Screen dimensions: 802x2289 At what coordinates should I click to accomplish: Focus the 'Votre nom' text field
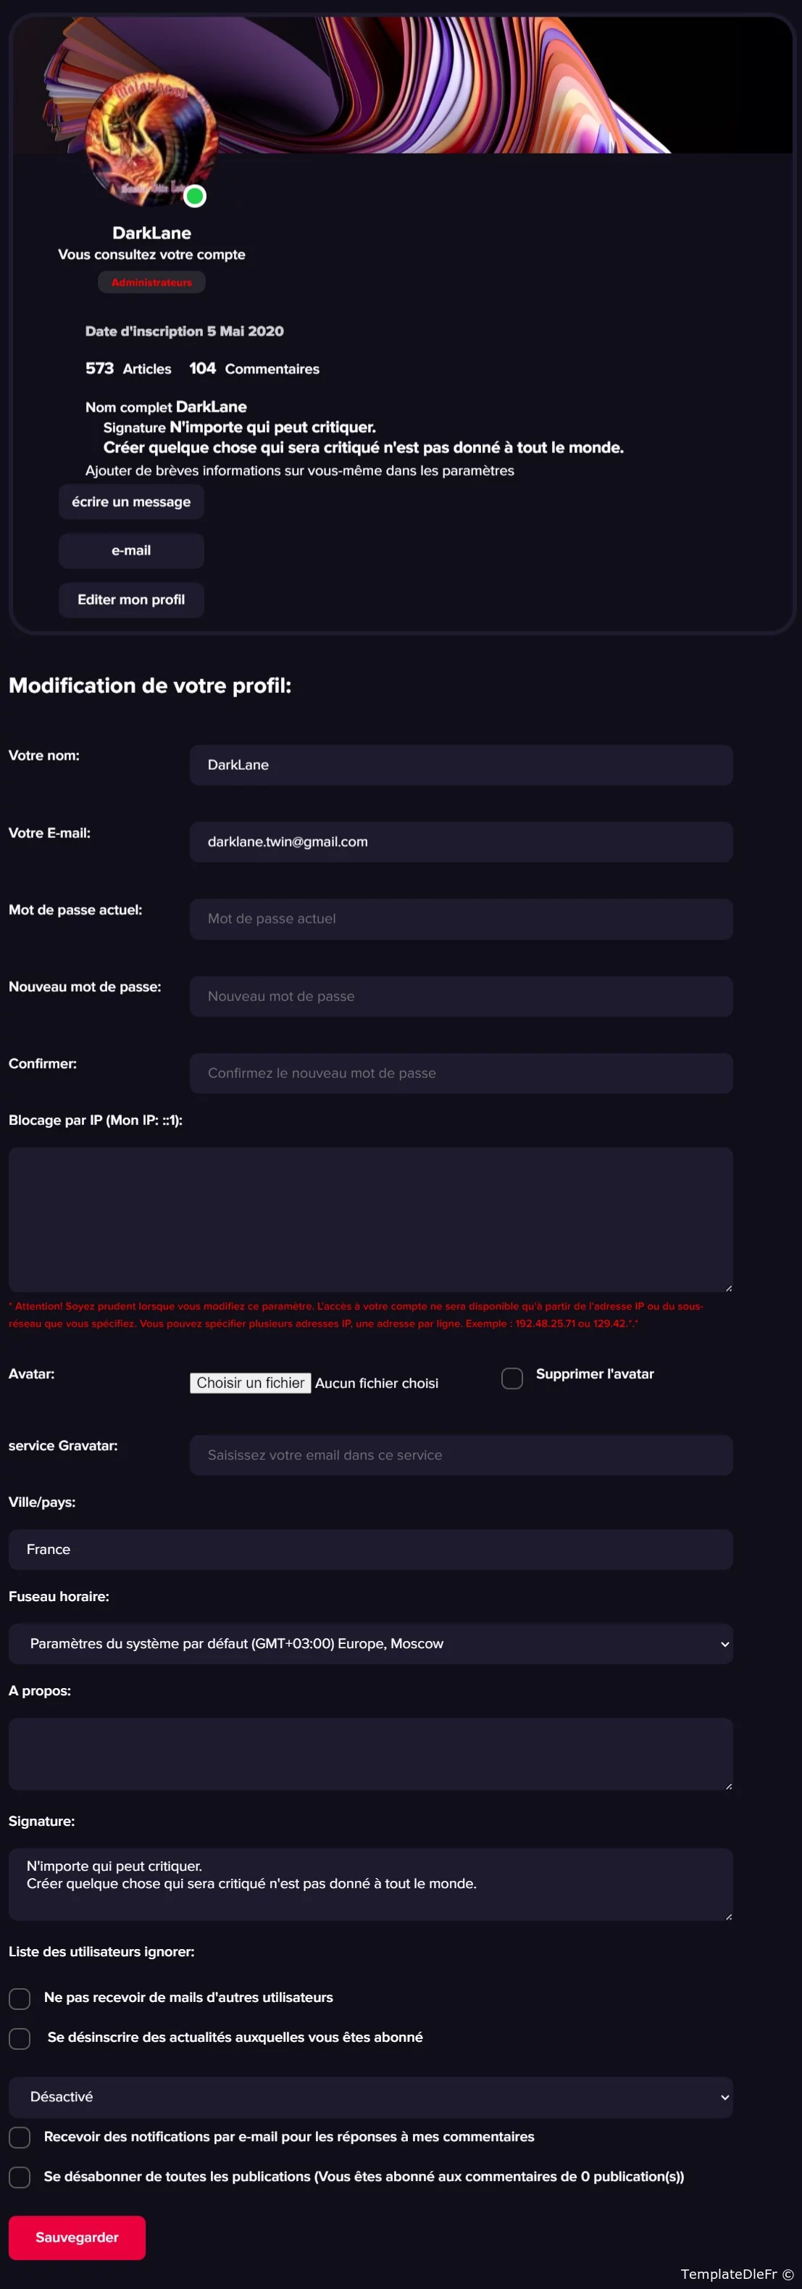pos(461,765)
